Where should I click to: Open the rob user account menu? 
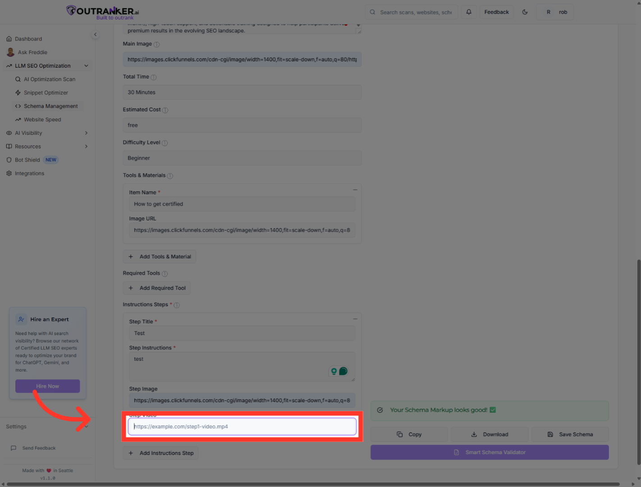tap(555, 12)
